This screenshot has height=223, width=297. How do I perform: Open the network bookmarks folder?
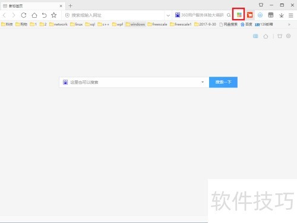58,24
